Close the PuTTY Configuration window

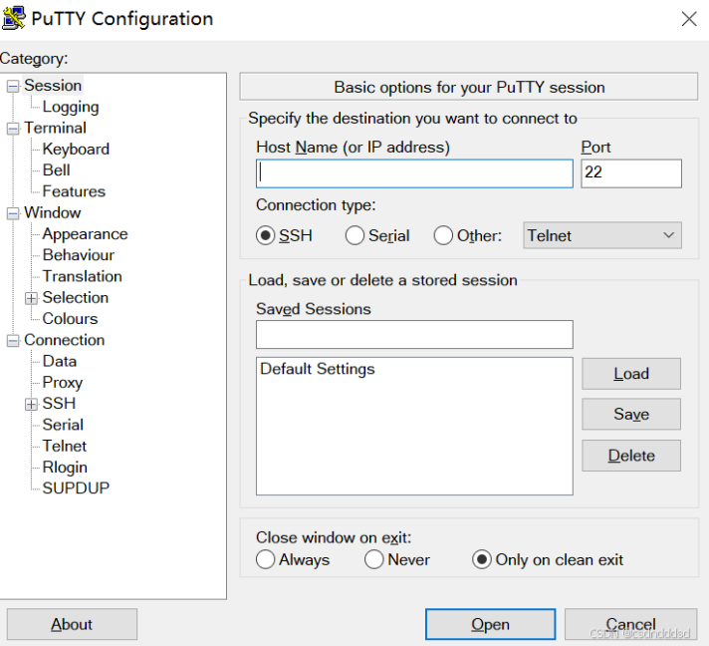[x=688, y=18]
